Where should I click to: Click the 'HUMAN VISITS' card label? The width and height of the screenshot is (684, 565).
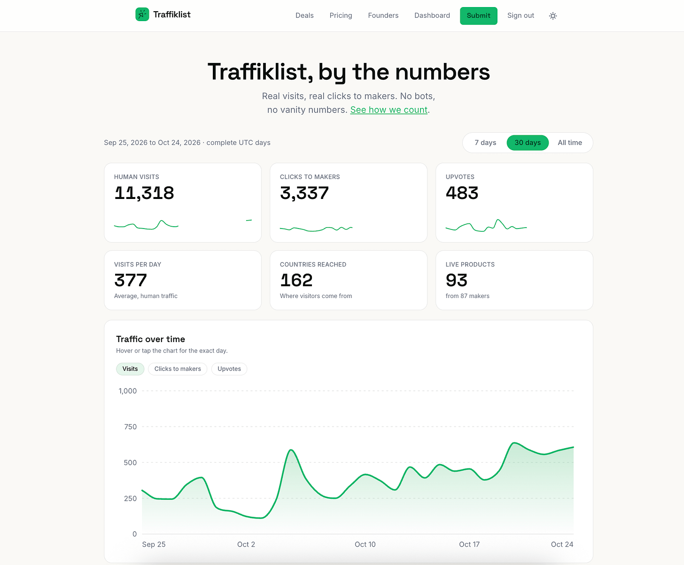point(137,177)
